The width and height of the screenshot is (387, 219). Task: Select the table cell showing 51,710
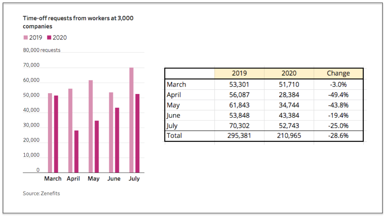(289, 84)
